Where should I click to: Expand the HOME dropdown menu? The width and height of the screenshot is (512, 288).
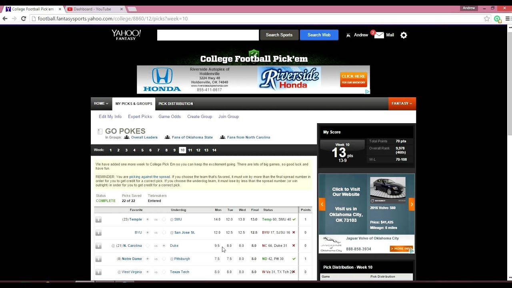[x=101, y=104]
